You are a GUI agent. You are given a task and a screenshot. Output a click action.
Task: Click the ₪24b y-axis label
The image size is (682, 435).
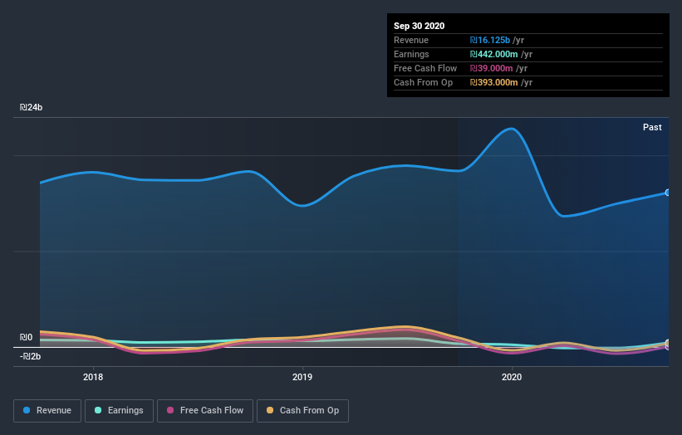[x=31, y=107]
